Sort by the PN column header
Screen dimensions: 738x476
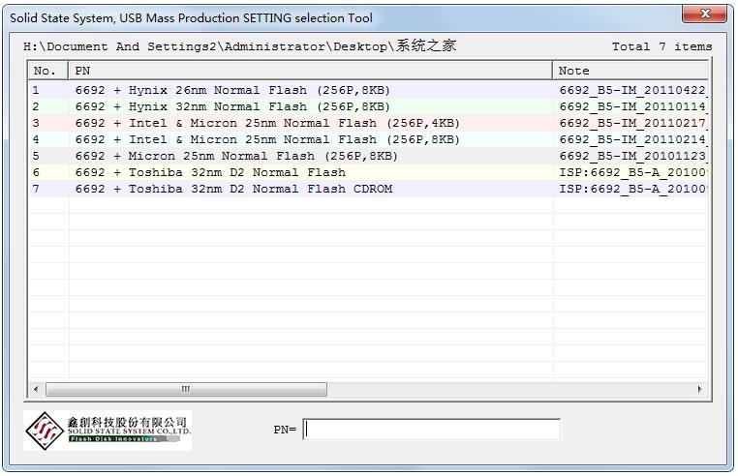310,71
